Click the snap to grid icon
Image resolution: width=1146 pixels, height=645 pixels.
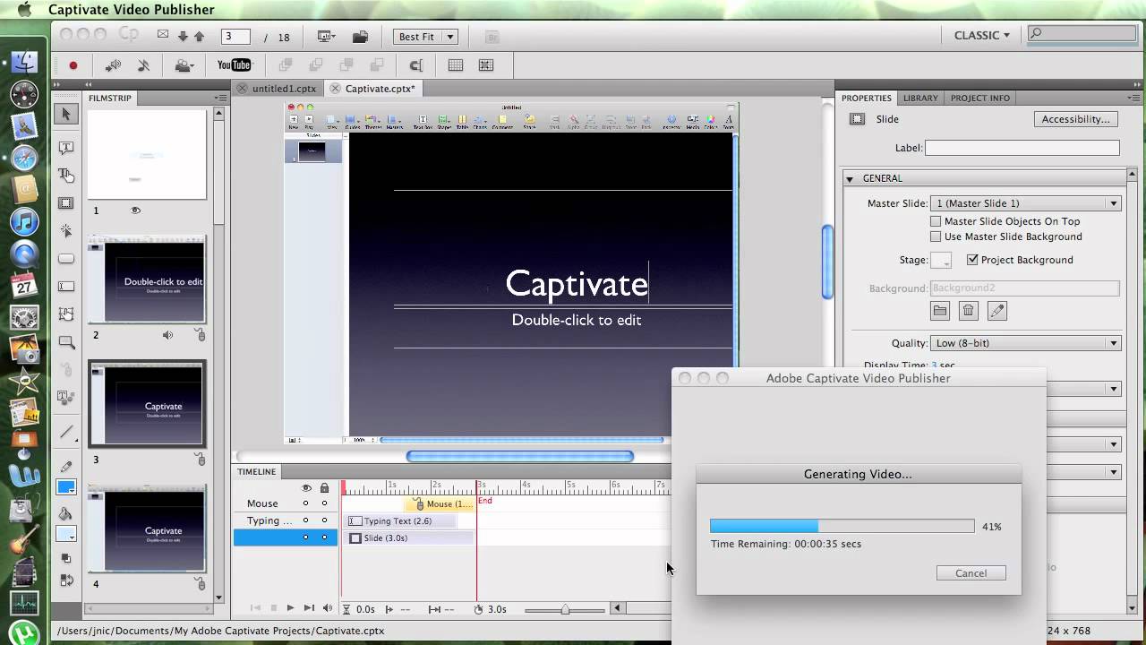coord(486,65)
